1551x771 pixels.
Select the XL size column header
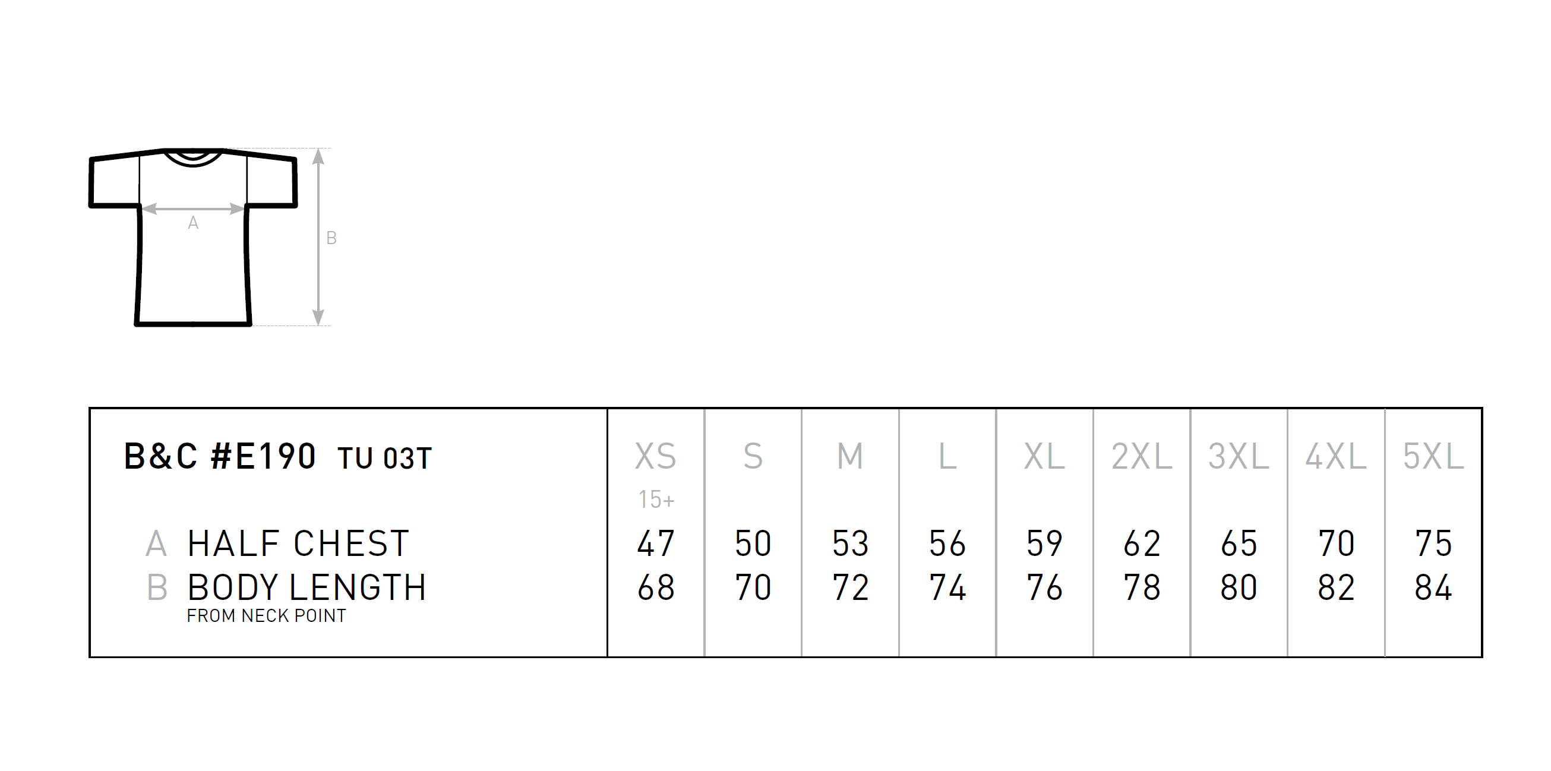(1045, 456)
